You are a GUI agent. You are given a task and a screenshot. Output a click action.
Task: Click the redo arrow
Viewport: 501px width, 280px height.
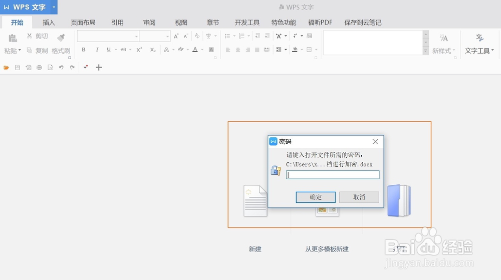(72, 67)
